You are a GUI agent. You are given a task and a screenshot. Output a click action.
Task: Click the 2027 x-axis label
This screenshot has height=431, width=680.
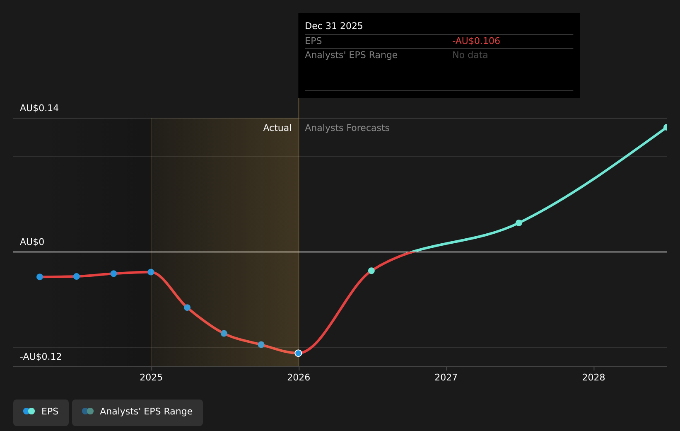(x=446, y=378)
